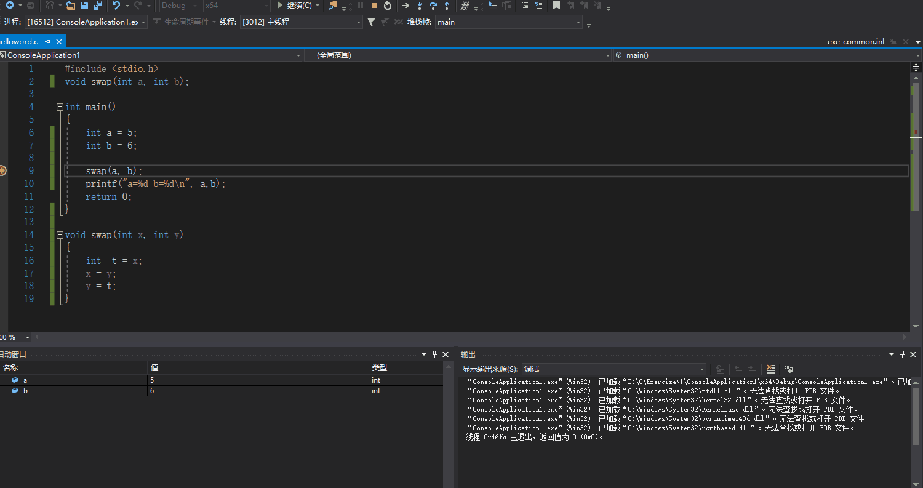Clear all output with the Output panel icon

pyautogui.click(x=770, y=369)
